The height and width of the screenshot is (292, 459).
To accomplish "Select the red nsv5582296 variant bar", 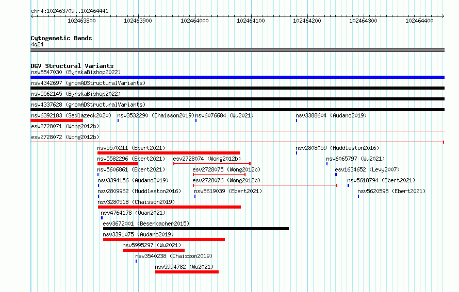I will point(118,164).
